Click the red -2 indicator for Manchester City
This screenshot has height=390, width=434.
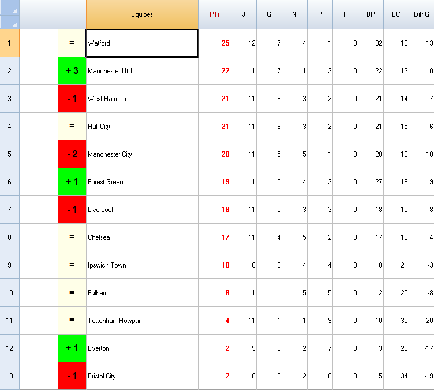click(x=72, y=154)
